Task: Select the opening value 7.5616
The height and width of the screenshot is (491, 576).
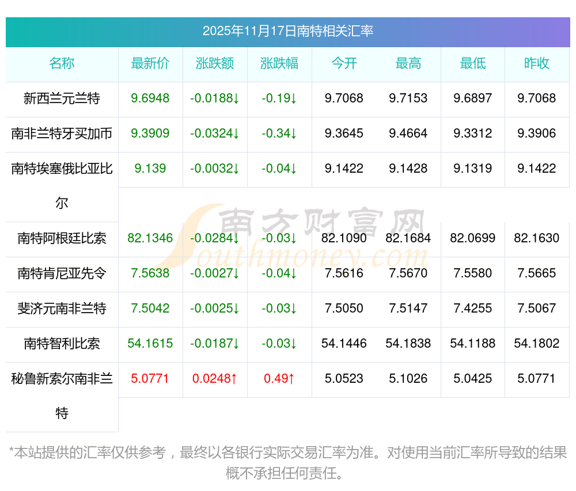Action: pos(344,273)
